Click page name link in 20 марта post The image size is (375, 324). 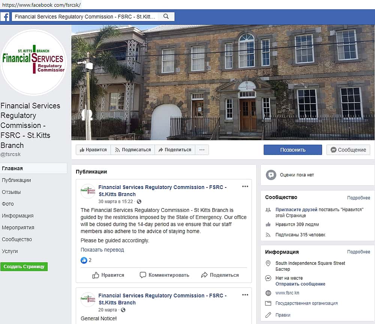(x=162, y=299)
